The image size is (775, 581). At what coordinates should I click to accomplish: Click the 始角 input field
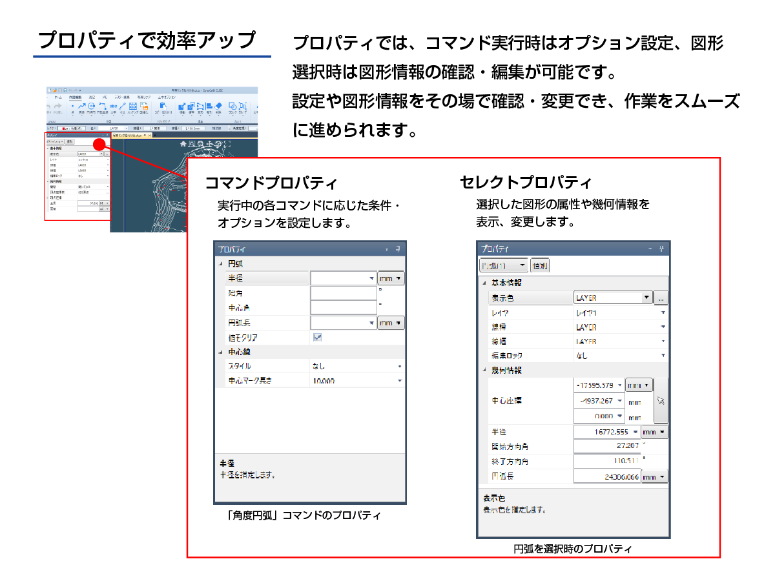point(344,293)
